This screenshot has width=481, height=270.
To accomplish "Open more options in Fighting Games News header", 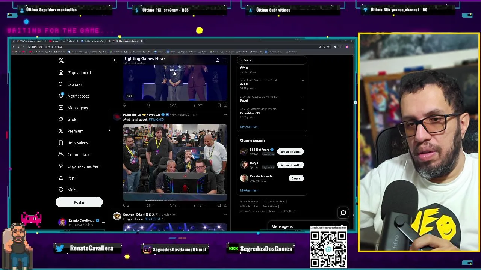I will pos(224,60).
